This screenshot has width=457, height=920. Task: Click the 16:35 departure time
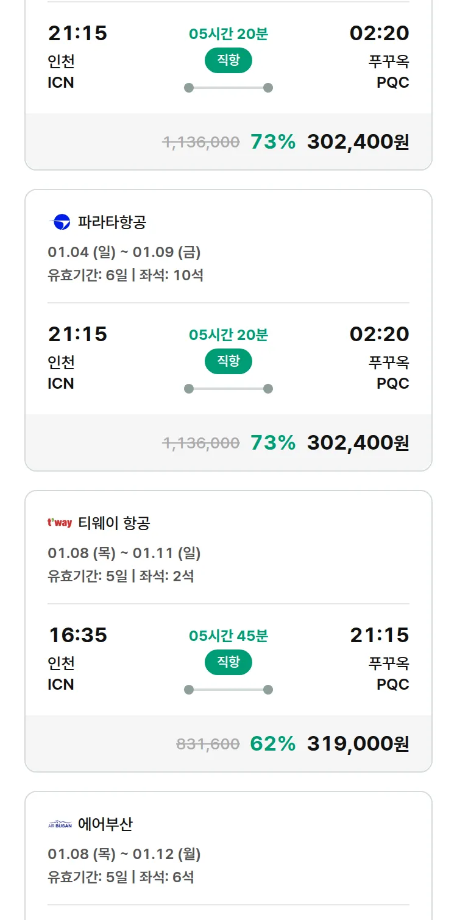[78, 635]
